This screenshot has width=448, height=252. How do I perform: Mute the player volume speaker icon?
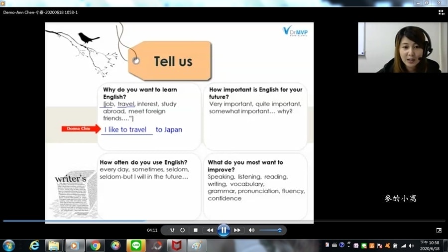251,230
